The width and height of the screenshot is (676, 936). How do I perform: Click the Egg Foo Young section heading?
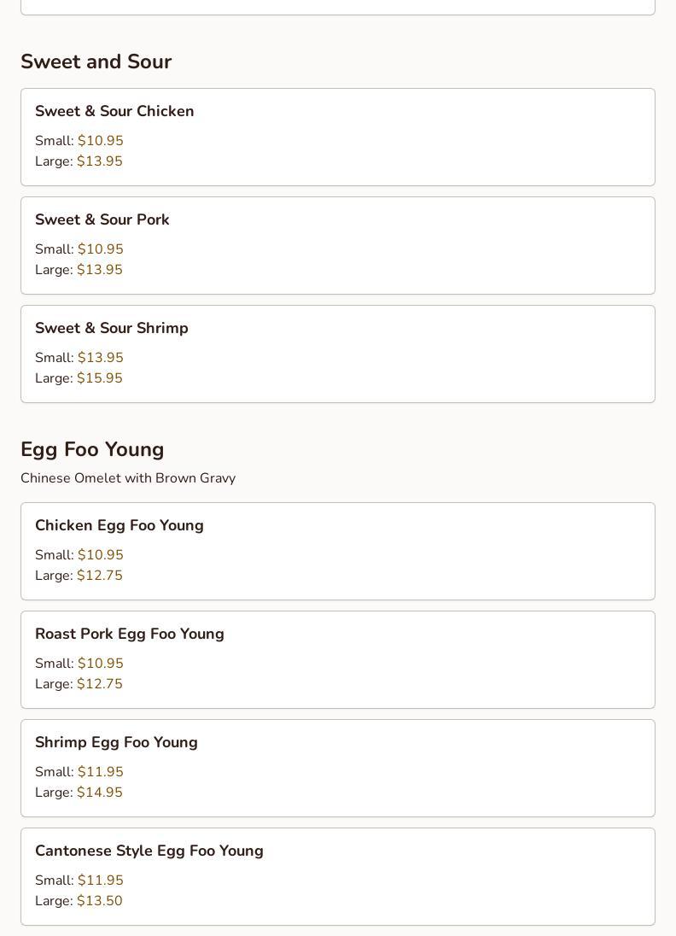[x=92, y=449]
